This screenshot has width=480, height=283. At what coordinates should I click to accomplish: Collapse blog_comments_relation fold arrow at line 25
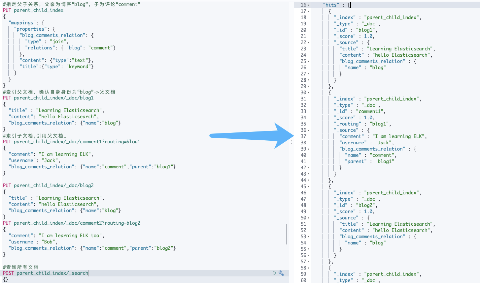(x=309, y=61)
